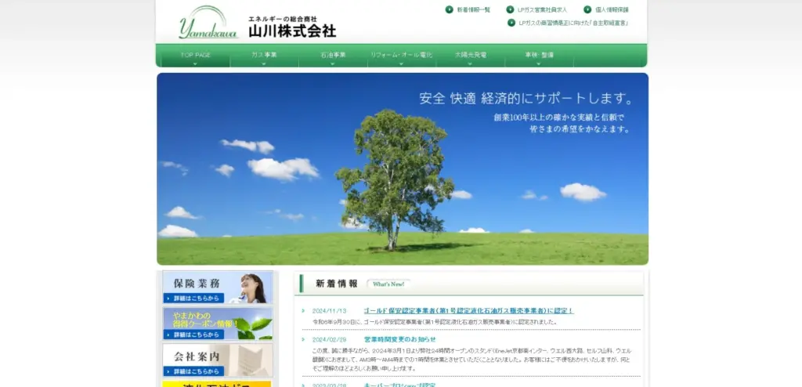The image size is (802, 387).
Task: Expand the ガス事業 menu dropdown arrow
Action: coord(264,63)
